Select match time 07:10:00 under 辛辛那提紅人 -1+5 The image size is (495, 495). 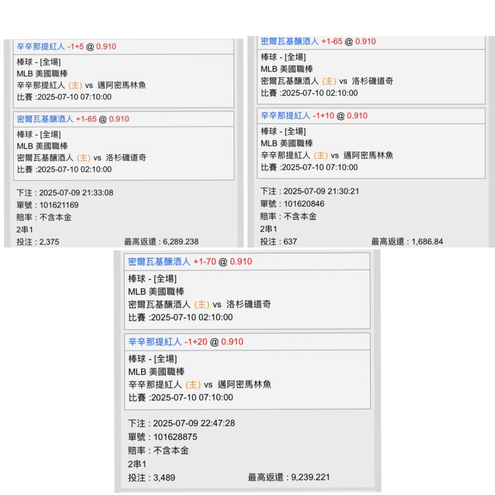click(64, 97)
